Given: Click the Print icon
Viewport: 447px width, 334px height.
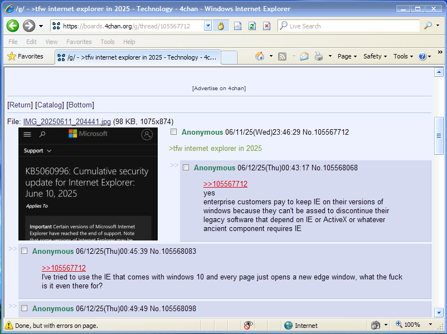Looking at the screenshot, I should coord(319,56).
